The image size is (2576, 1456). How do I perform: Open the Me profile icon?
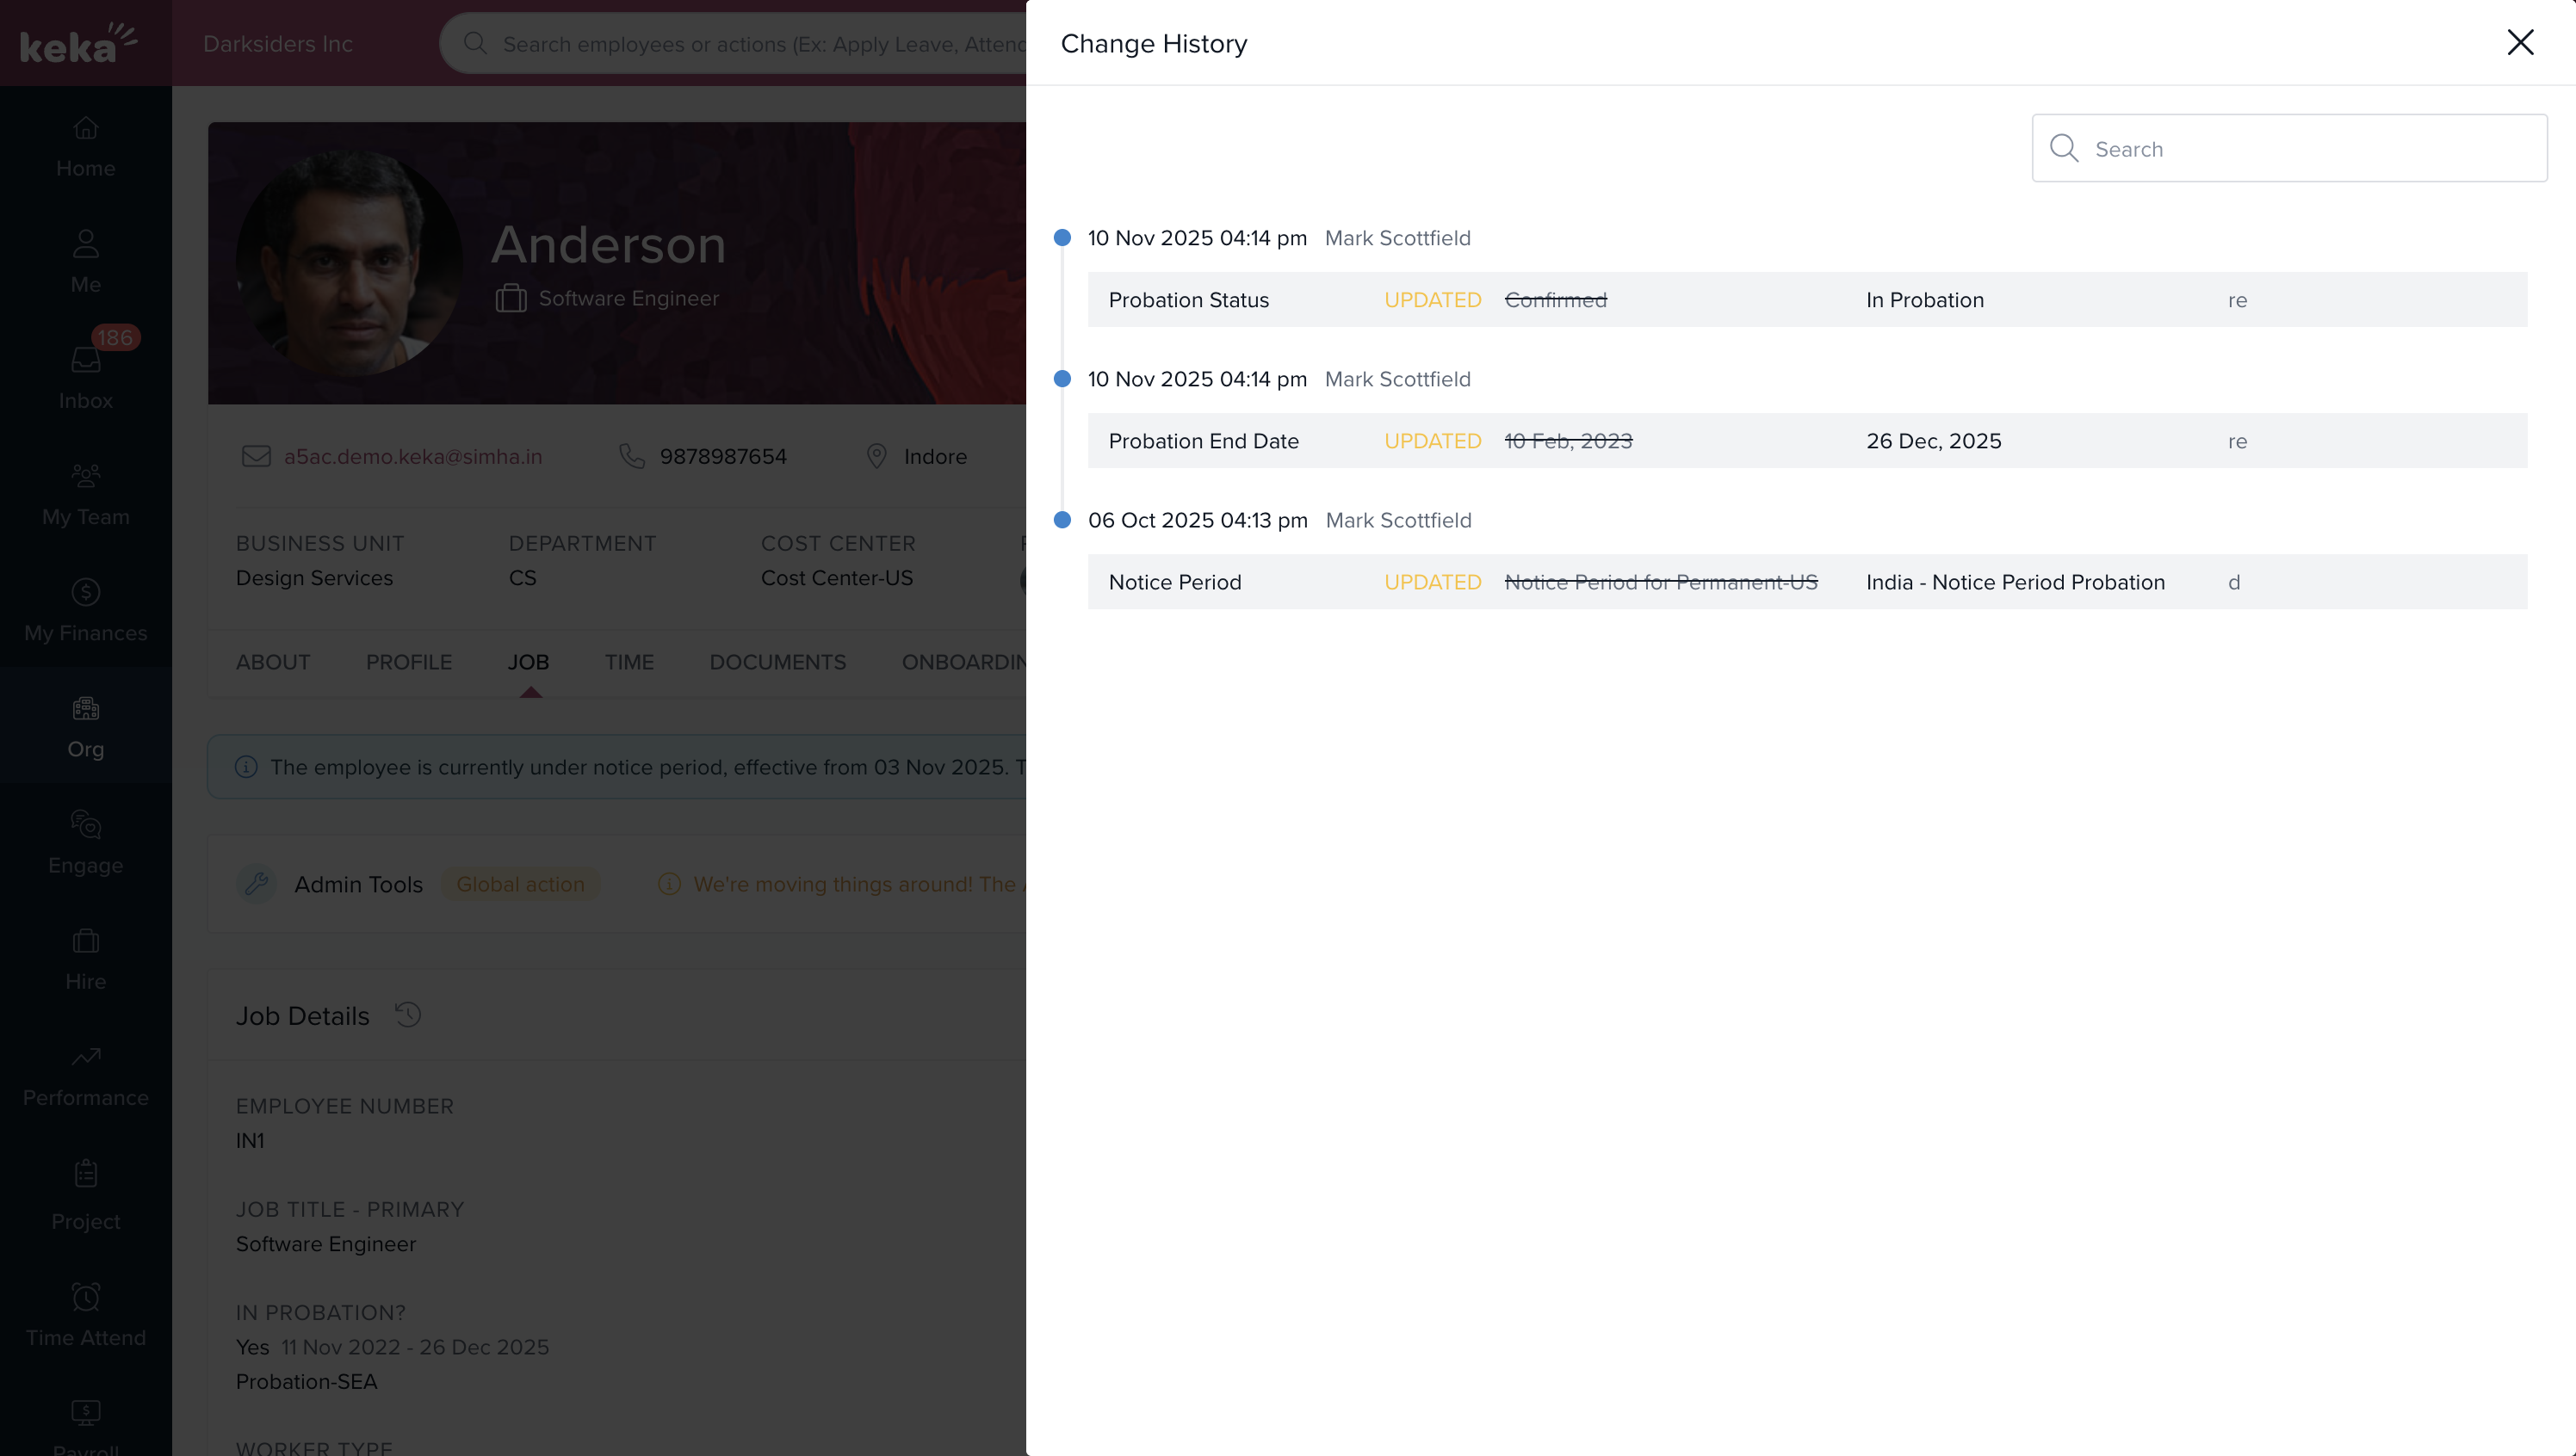click(86, 262)
